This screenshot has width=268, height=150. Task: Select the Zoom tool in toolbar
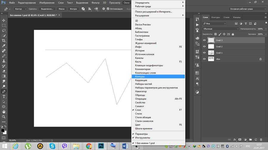[x=4, y=117]
